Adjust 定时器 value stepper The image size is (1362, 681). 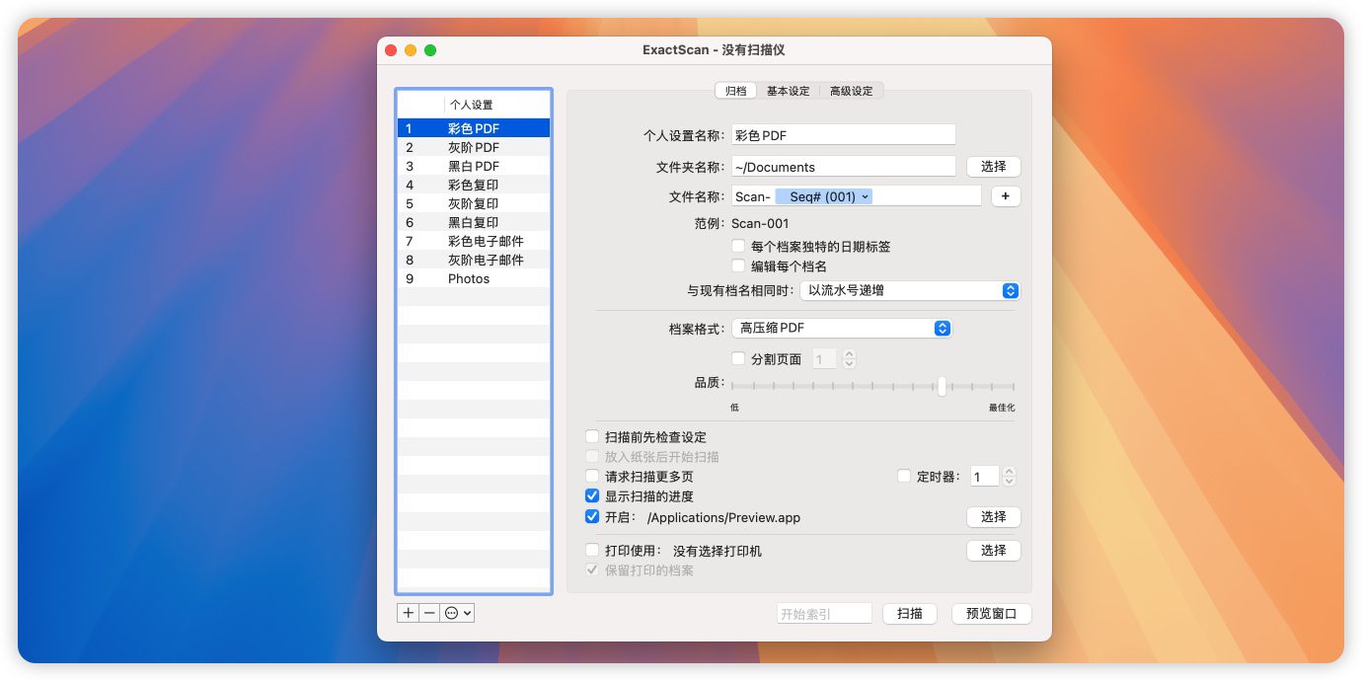[x=1009, y=477]
